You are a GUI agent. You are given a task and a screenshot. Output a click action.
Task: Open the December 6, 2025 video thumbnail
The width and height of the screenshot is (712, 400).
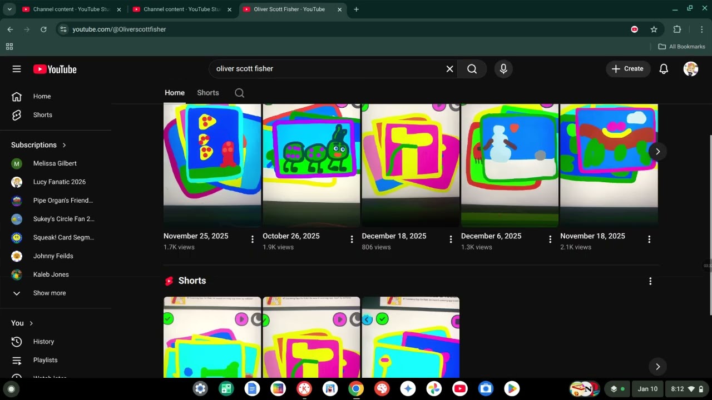510,166
